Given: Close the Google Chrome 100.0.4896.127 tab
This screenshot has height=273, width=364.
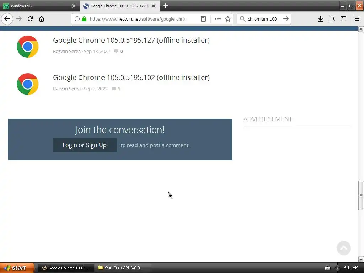Looking at the screenshot, I should 154,6.
